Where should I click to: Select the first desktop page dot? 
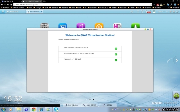(87, 100)
